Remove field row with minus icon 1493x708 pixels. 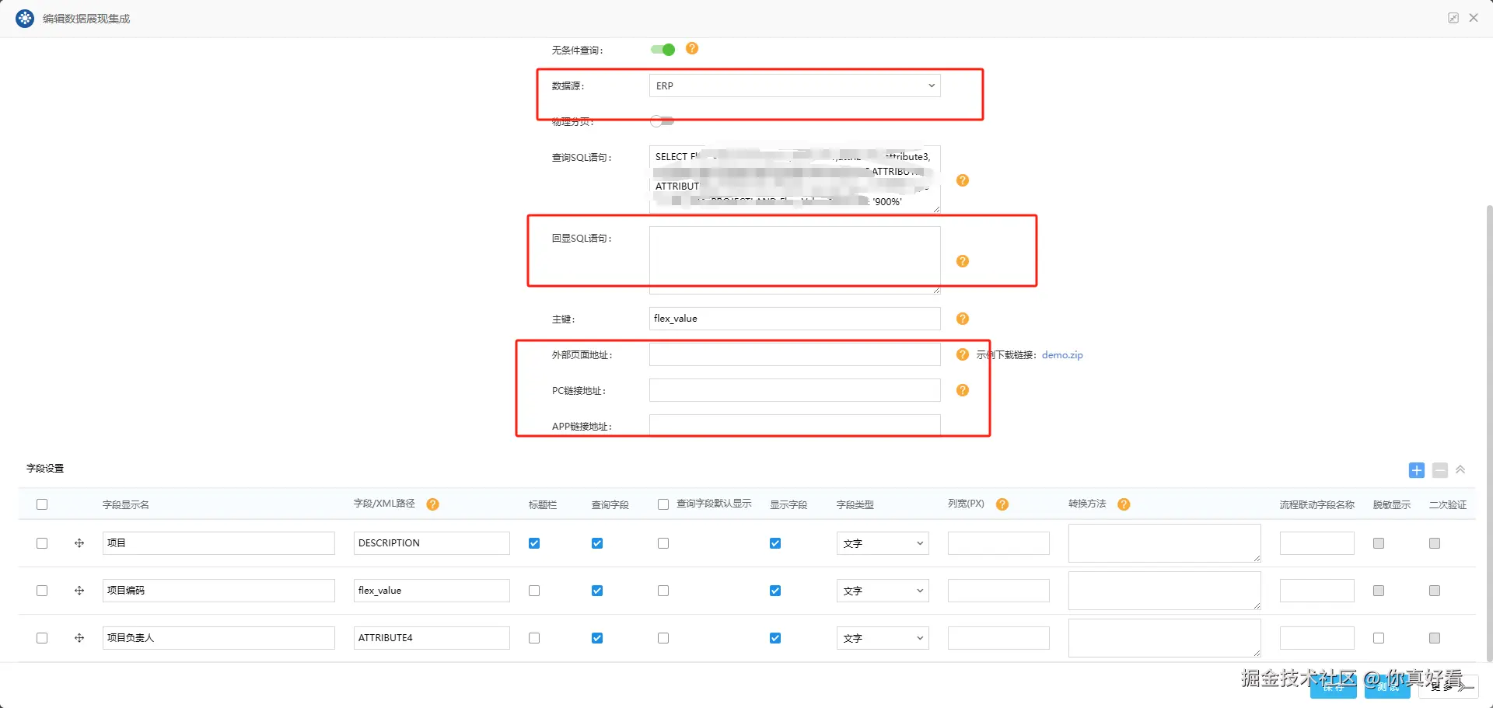point(1440,470)
